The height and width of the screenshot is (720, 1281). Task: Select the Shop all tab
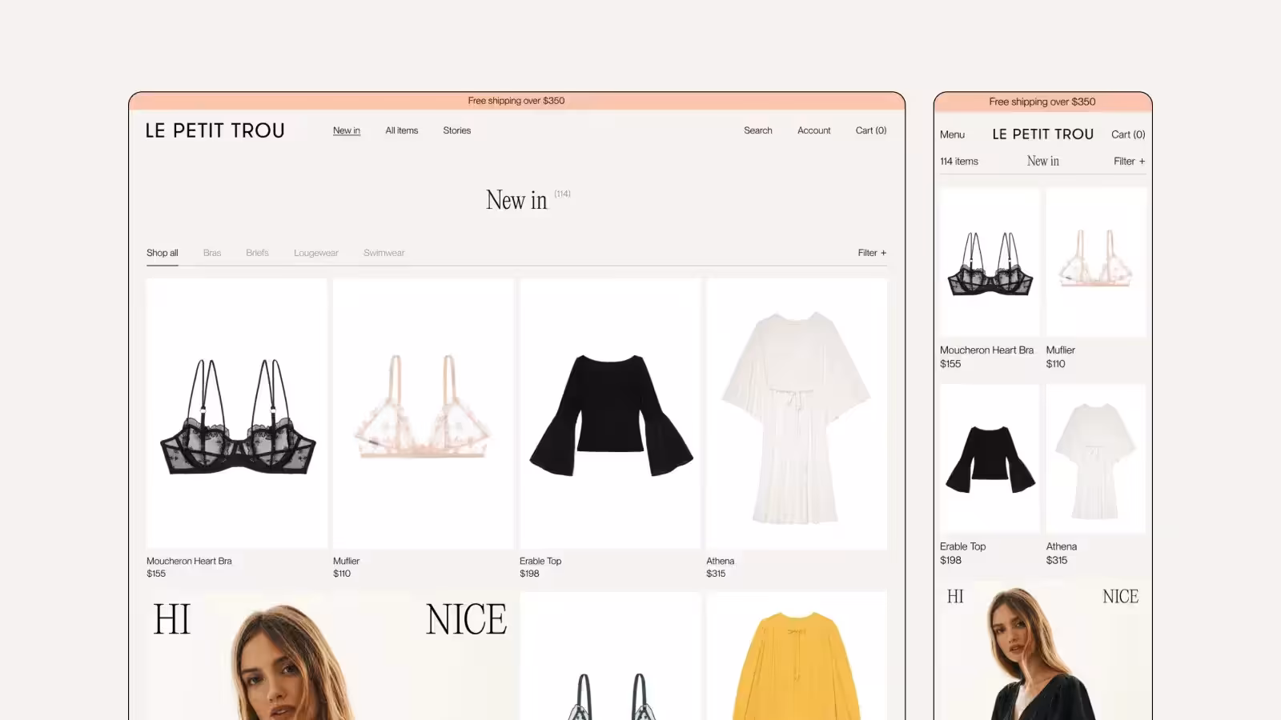coord(163,253)
